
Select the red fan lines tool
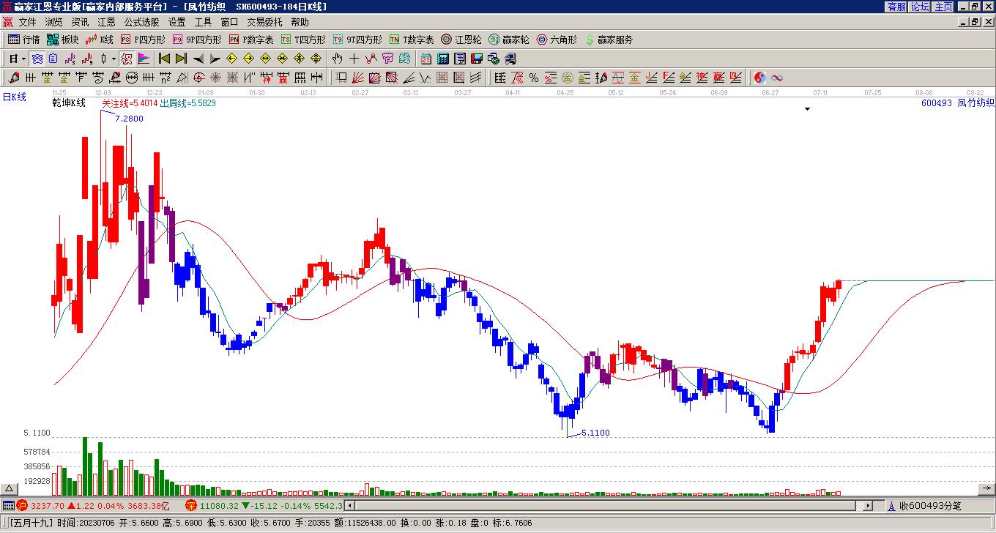coord(358,78)
